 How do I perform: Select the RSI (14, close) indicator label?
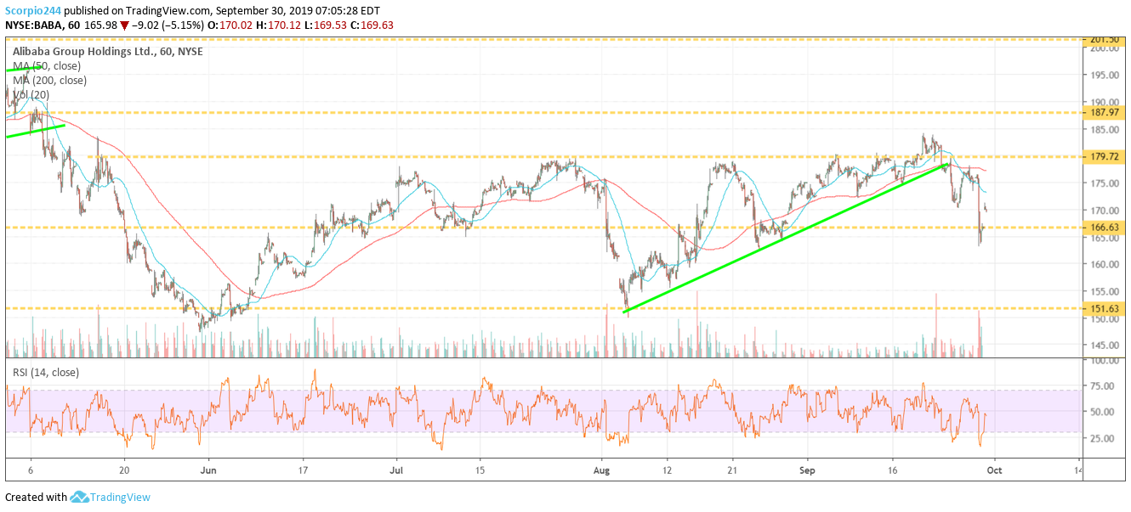pos(45,371)
